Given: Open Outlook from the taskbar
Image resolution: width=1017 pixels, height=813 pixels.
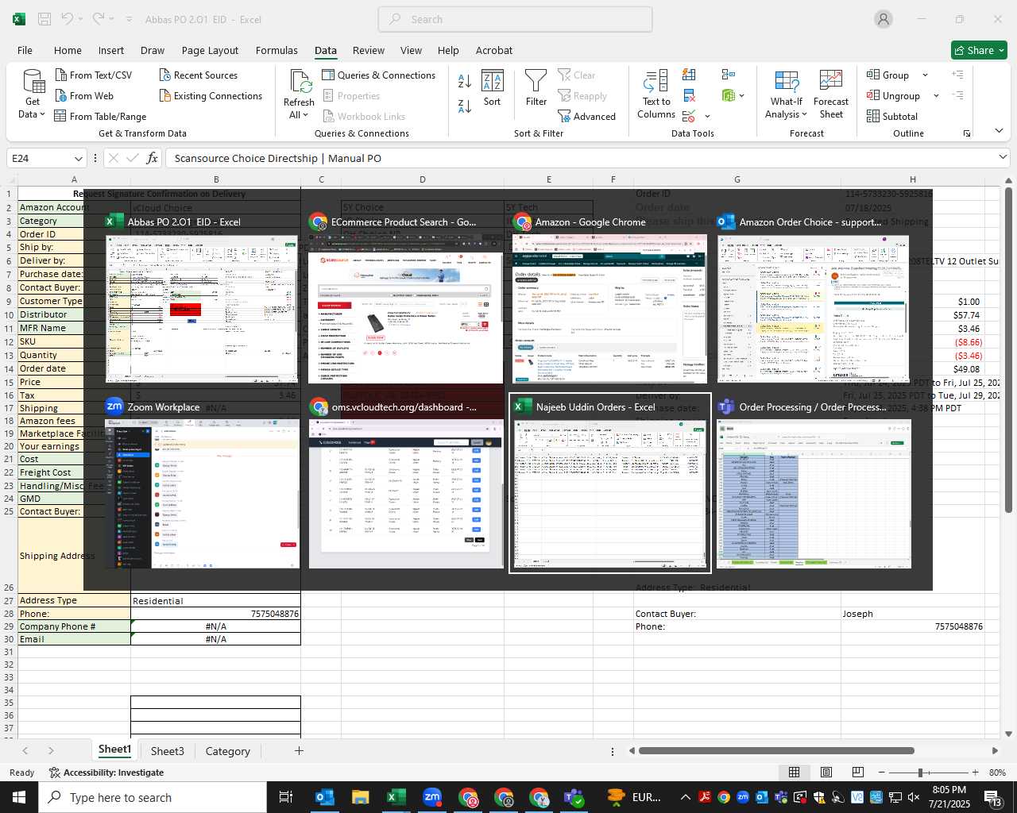Looking at the screenshot, I should coord(325,797).
